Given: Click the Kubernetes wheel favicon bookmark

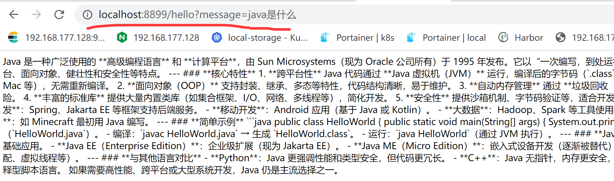Looking at the screenshot, I should tap(217, 37).
